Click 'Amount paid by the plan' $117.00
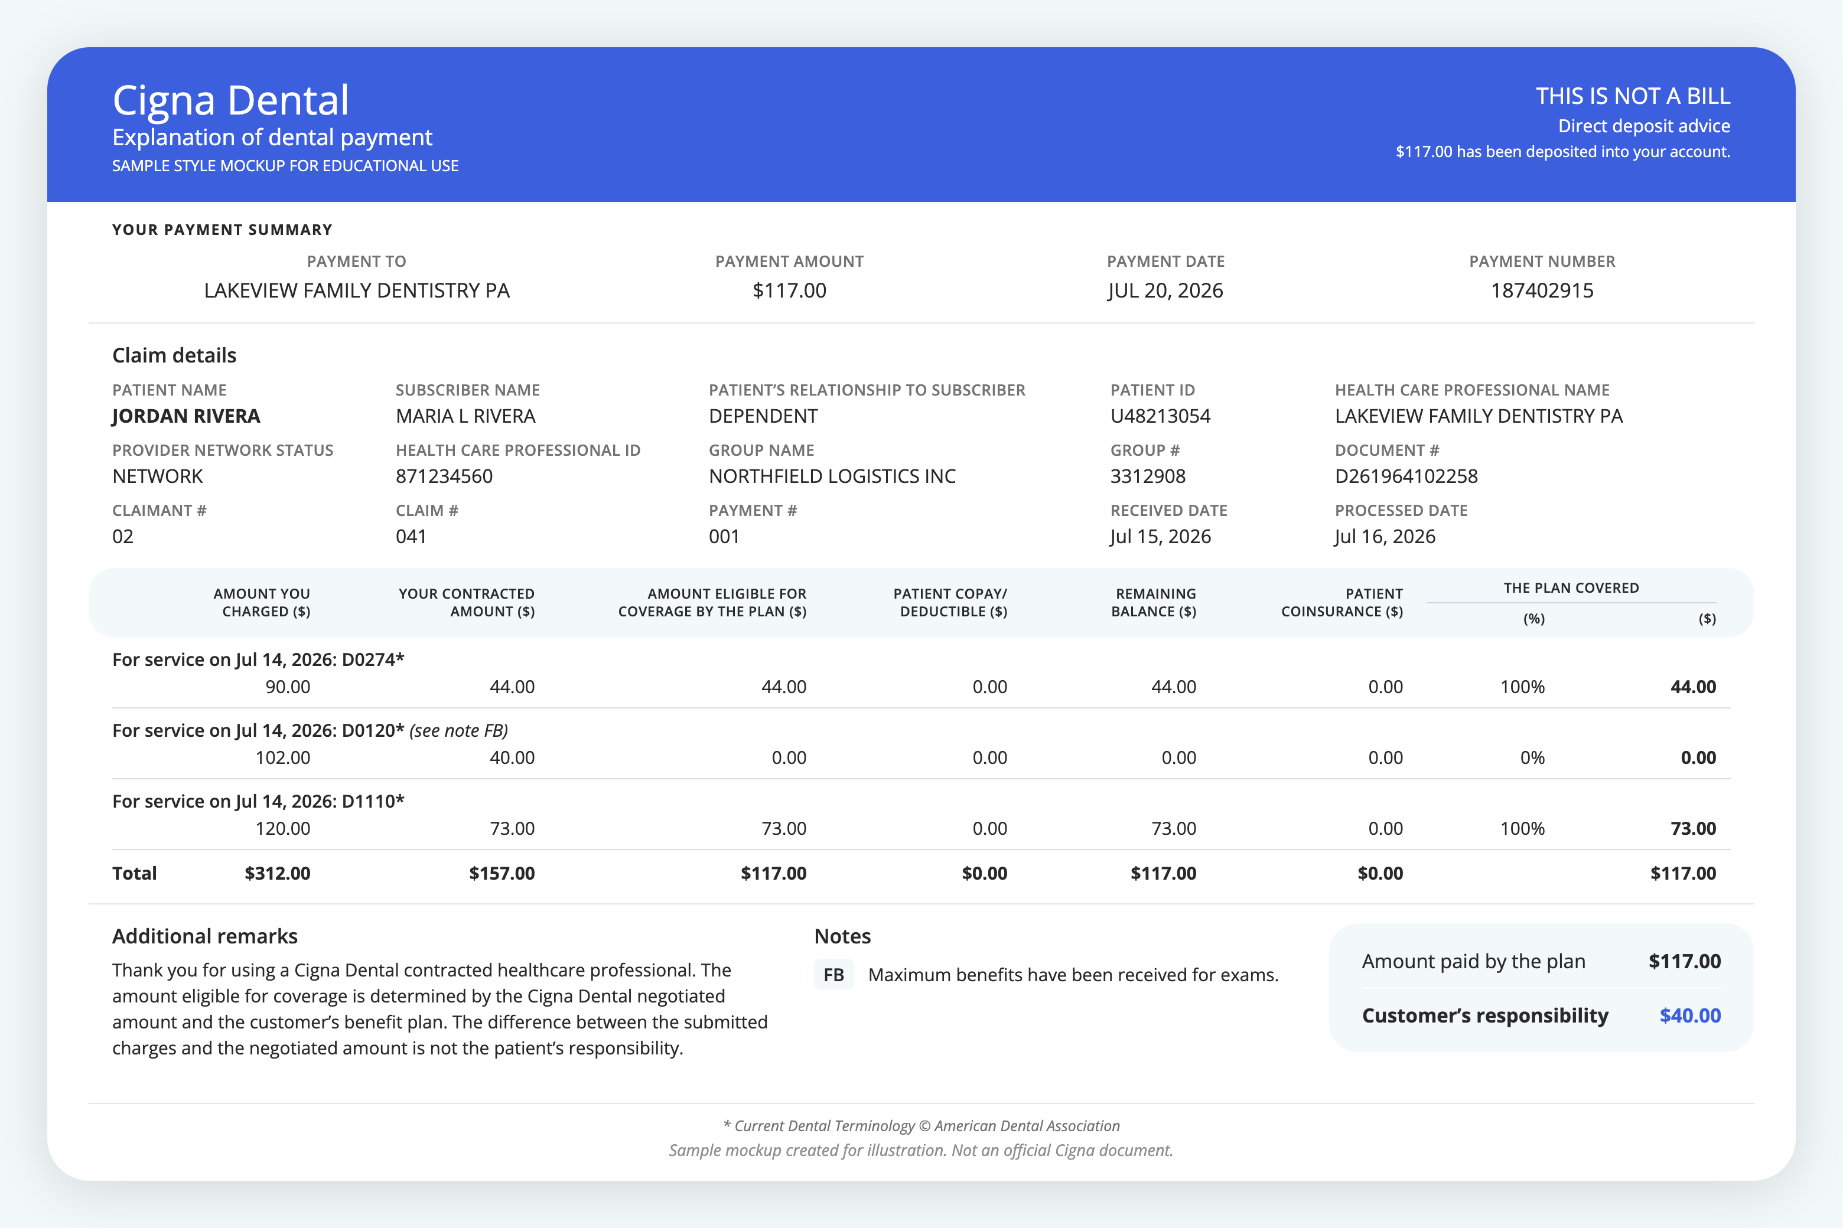Screen dimensions: 1843x1228 [1685, 962]
